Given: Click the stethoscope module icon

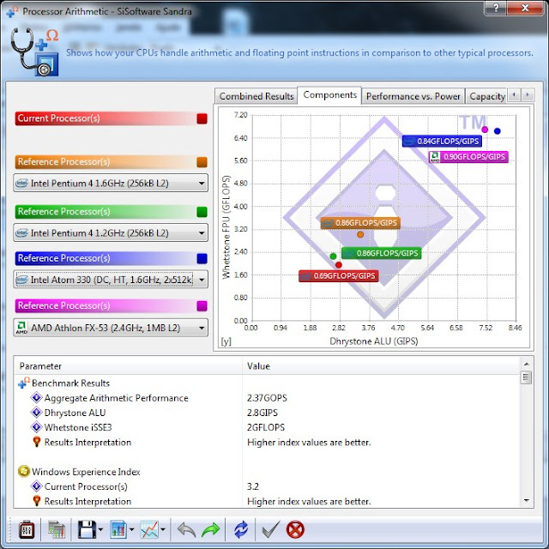Looking at the screenshot, I should coord(34,51).
